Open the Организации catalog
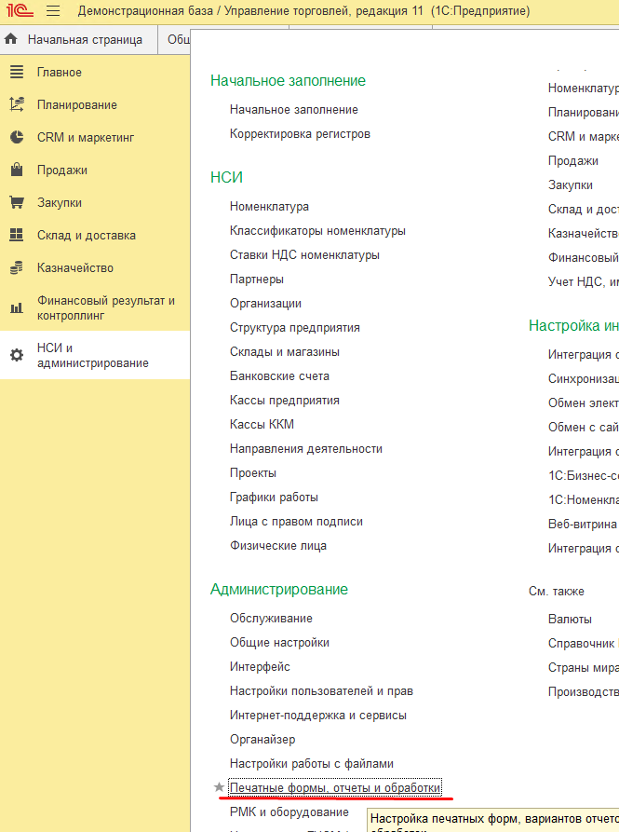Screen dimensions: 619x832 pos(265,304)
